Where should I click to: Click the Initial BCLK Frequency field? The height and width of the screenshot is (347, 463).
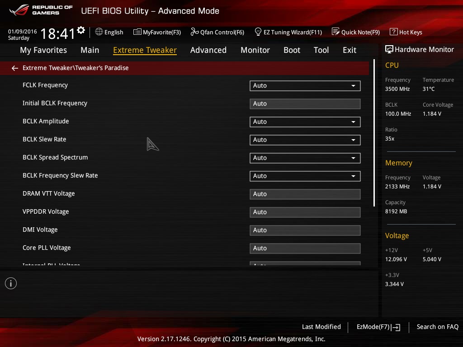pyautogui.click(x=305, y=104)
